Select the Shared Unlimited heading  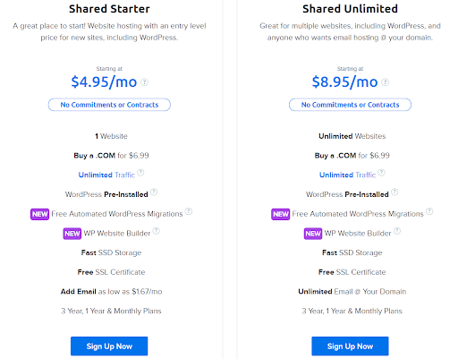pyautogui.click(x=350, y=9)
